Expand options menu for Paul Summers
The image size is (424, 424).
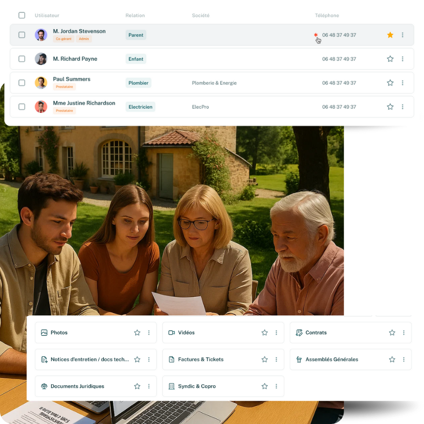click(x=402, y=83)
